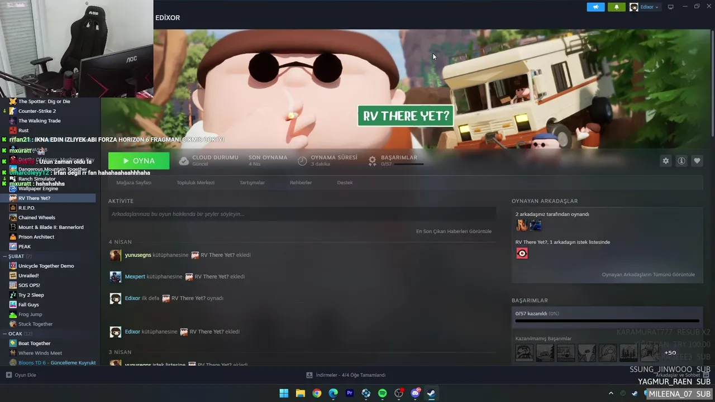
Task: Click the Fall Guys game icon
Action: coord(13,305)
